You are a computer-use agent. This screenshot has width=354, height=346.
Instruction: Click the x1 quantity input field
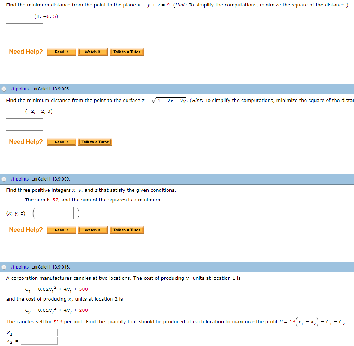[x=39, y=332]
